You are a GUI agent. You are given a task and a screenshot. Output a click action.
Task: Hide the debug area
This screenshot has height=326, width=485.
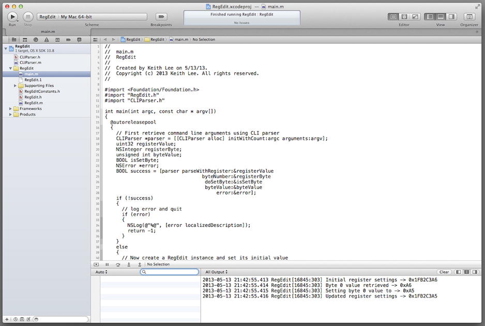pos(96,265)
